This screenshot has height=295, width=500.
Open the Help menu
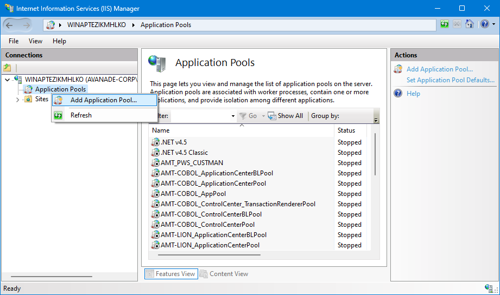[59, 41]
